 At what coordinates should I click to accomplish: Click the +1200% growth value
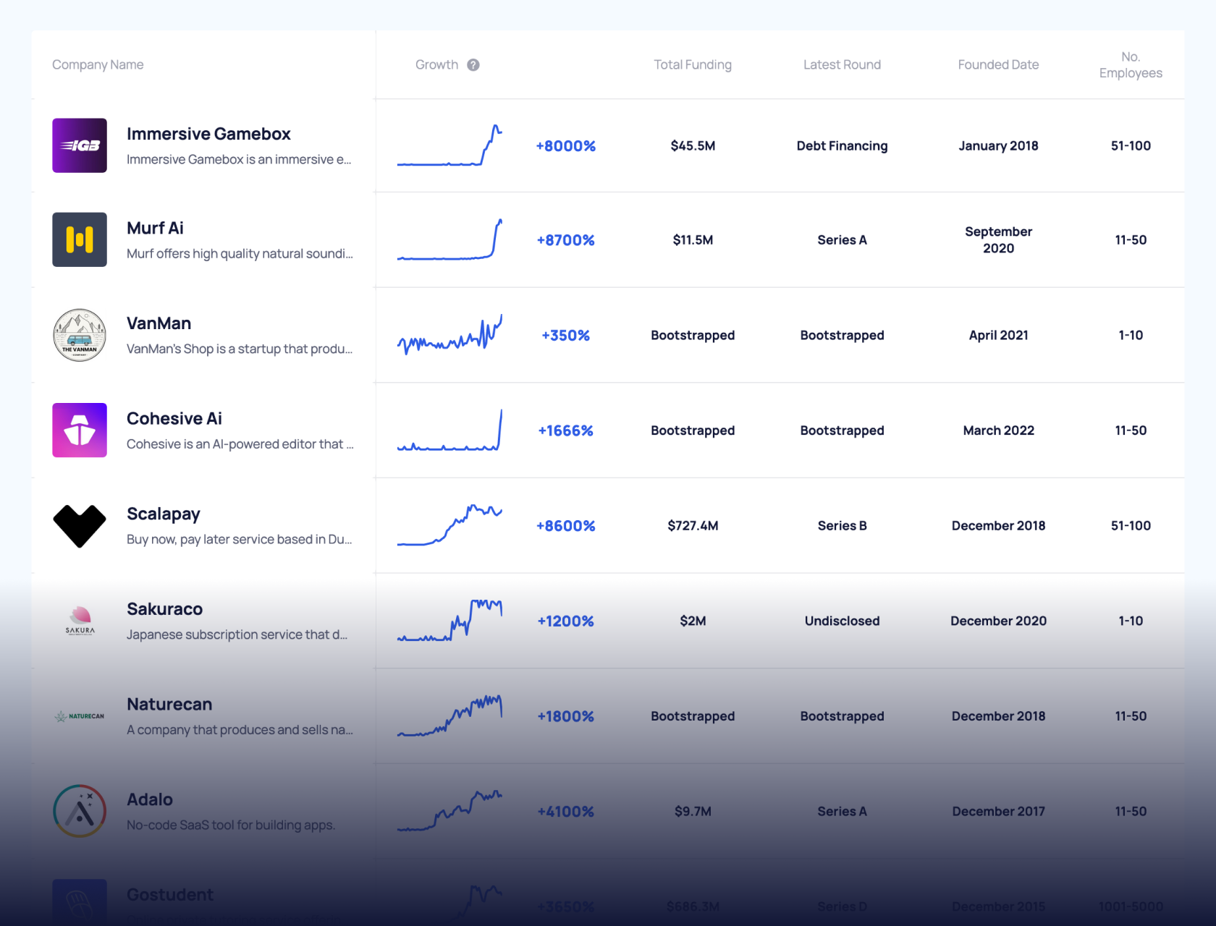coord(566,621)
